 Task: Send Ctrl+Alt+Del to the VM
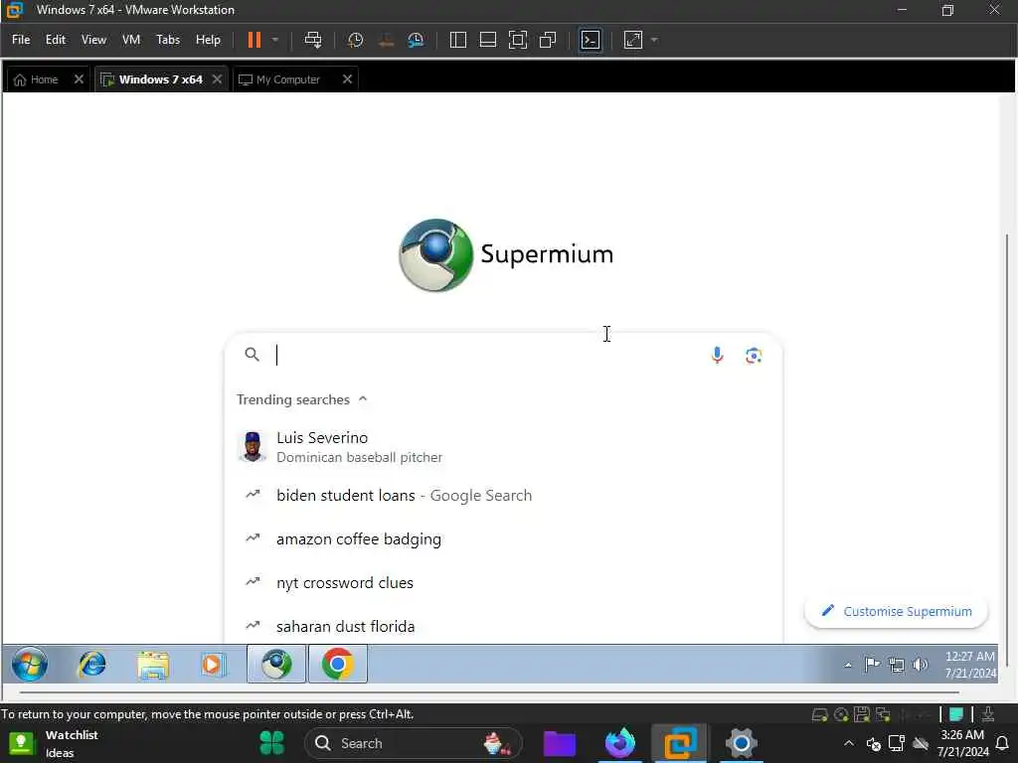(313, 40)
